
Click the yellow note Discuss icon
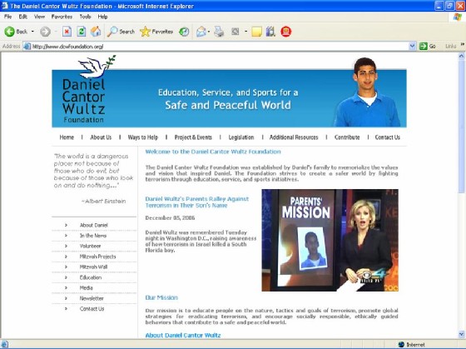[x=256, y=32]
